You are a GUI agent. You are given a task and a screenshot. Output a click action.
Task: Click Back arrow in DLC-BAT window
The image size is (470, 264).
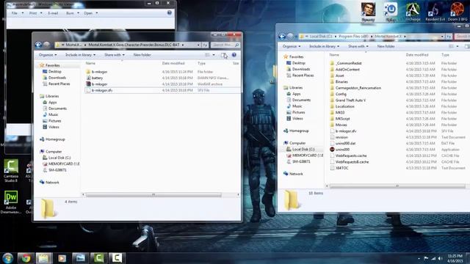(x=38, y=45)
